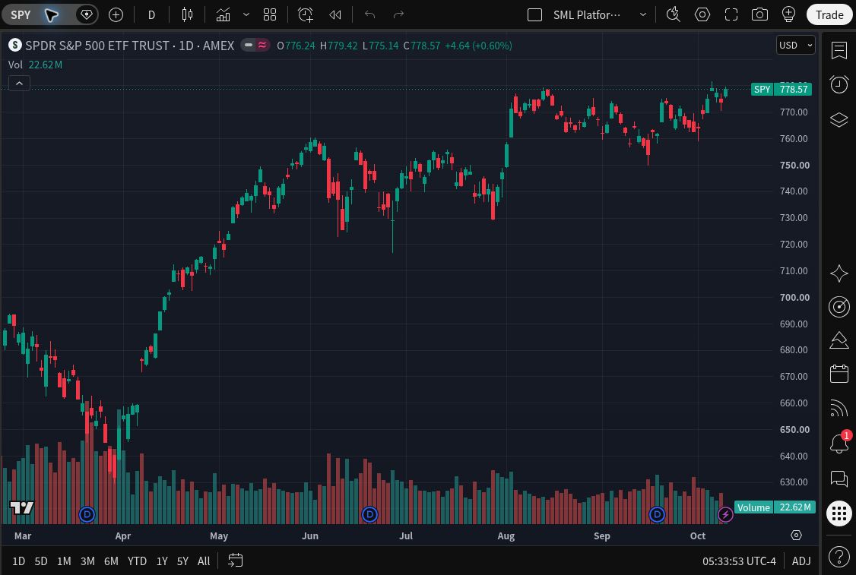
Task: Select the 1Y date range
Action: pyautogui.click(x=162, y=561)
